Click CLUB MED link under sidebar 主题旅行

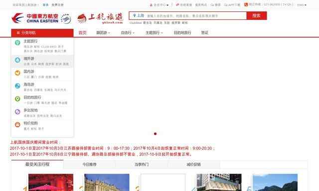click(49, 47)
